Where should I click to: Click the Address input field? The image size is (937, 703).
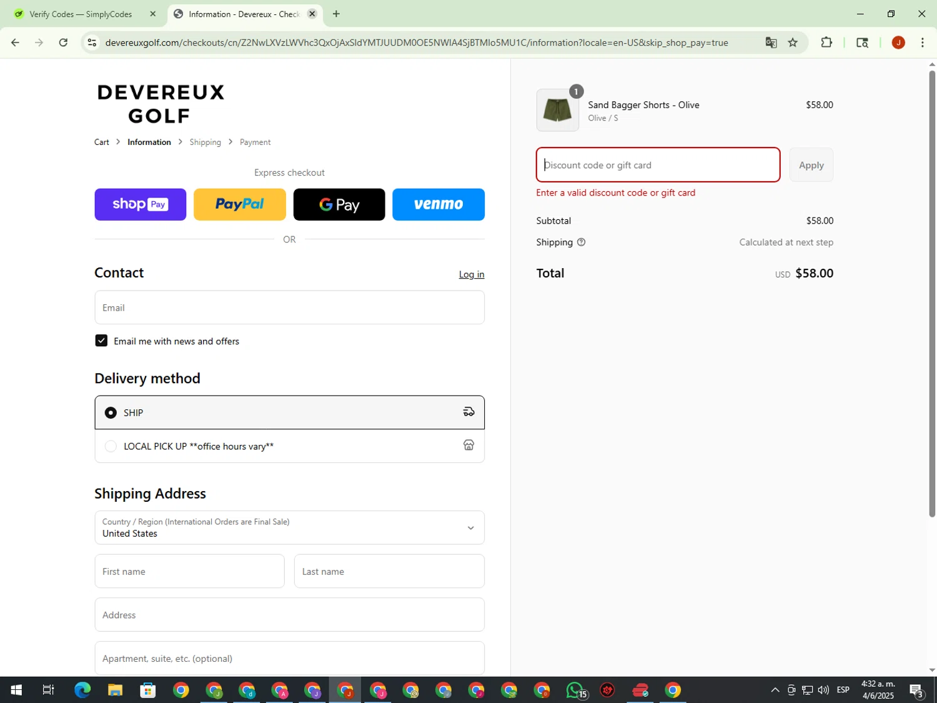pyautogui.click(x=289, y=615)
